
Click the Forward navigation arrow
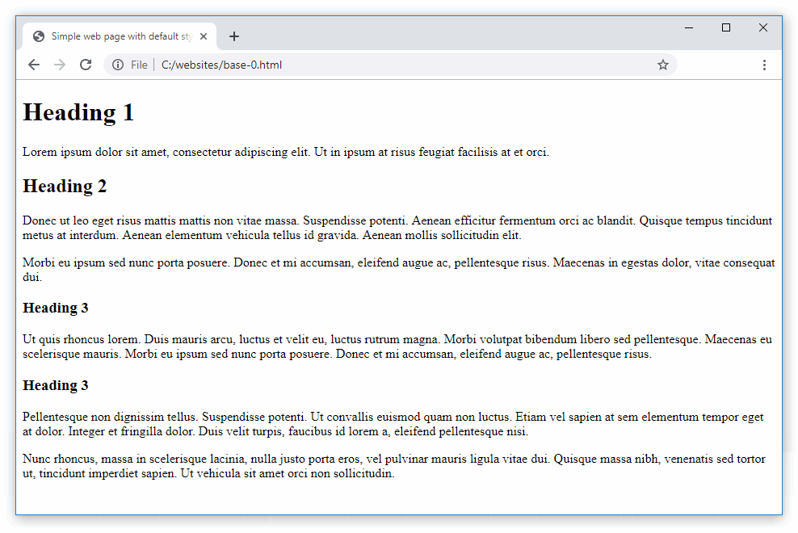coord(60,65)
